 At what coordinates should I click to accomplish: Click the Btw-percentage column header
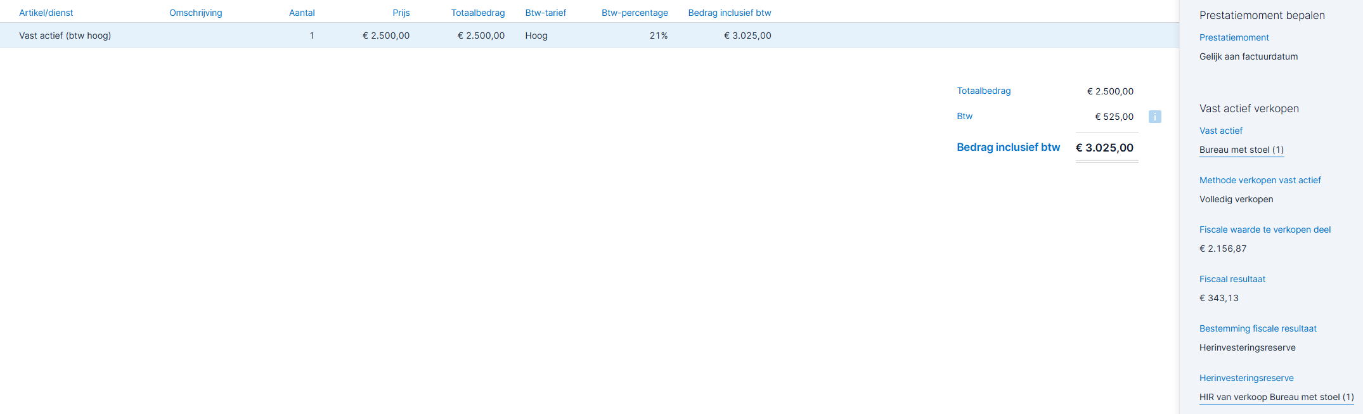pos(635,13)
